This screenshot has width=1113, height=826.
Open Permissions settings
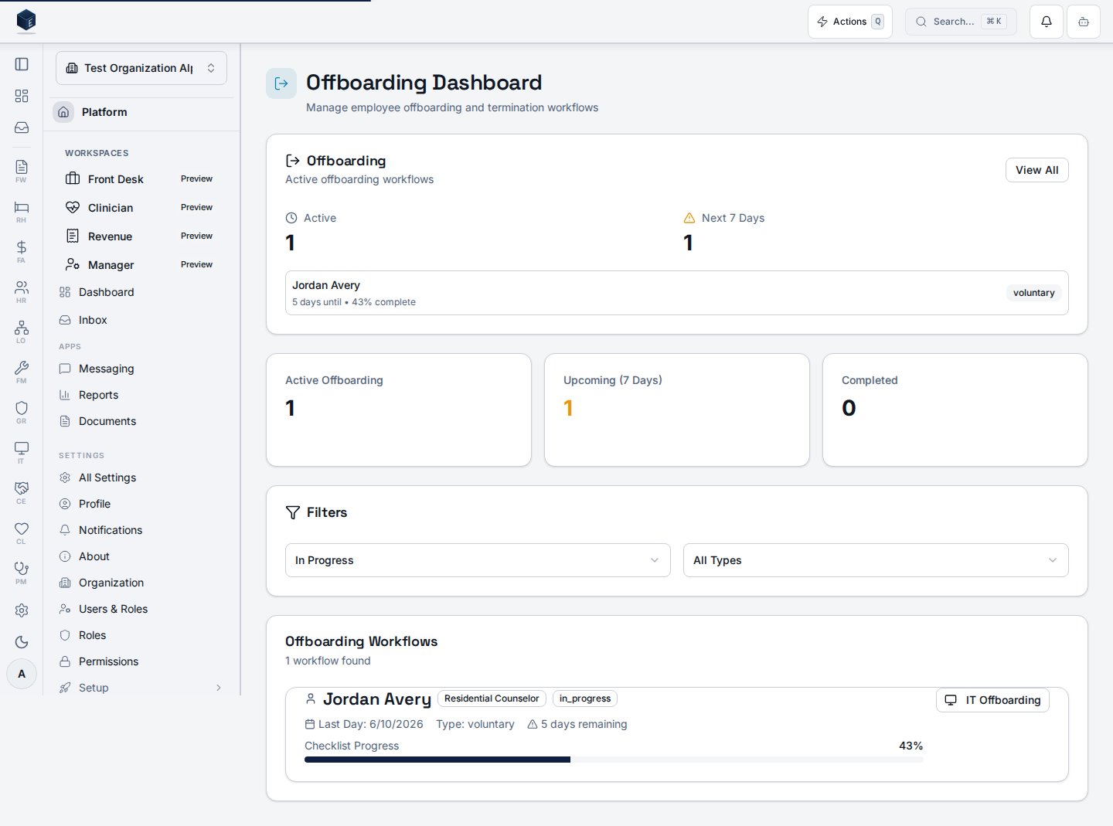pos(141,661)
